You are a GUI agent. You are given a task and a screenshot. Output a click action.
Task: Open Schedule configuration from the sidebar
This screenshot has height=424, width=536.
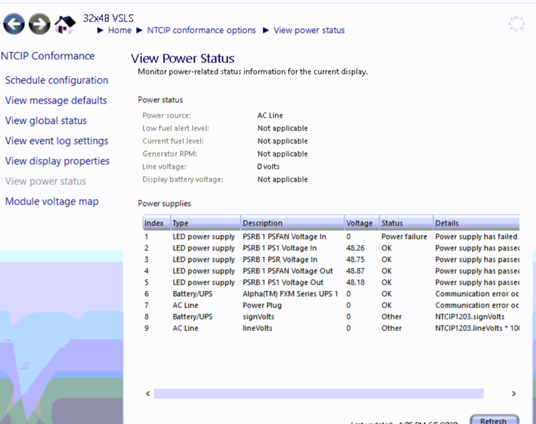pyautogui.click(x=56, y=80)
